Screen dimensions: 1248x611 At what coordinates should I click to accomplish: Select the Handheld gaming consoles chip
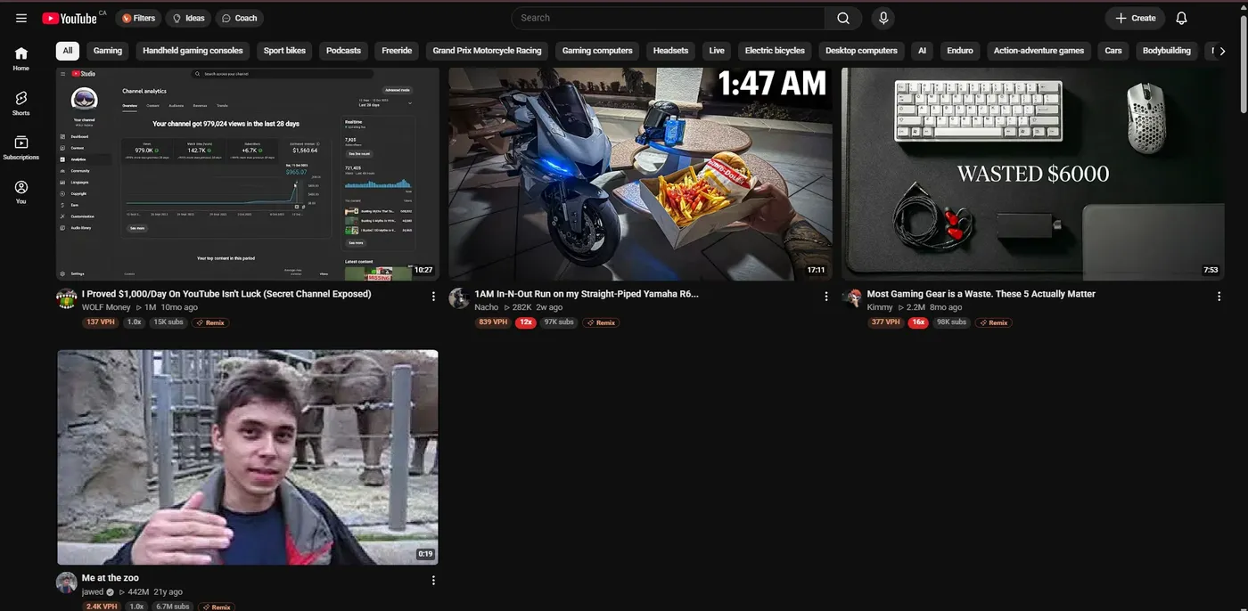[193, 51]
